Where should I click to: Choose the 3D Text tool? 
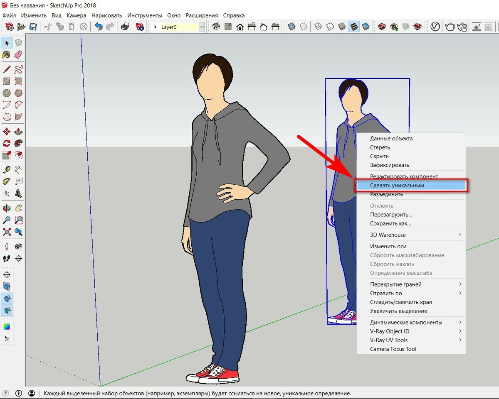19,193
